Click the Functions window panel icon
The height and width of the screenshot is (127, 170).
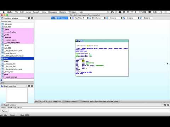click(2, 18)
